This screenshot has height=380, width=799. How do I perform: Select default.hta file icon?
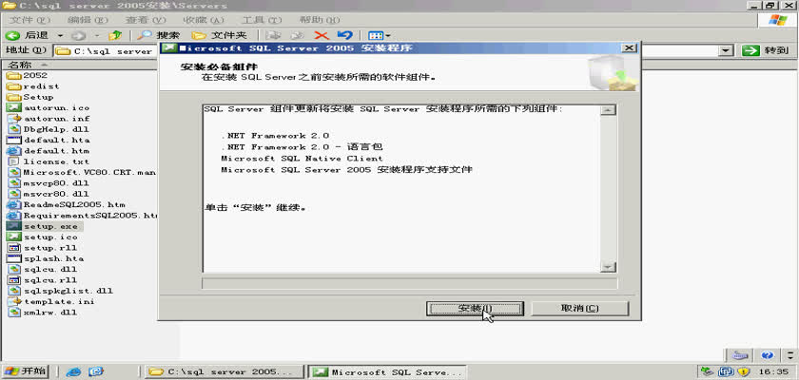[14, 140]
